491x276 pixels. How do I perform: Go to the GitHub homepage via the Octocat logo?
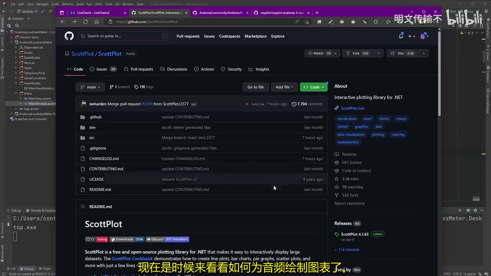(69, 36)
